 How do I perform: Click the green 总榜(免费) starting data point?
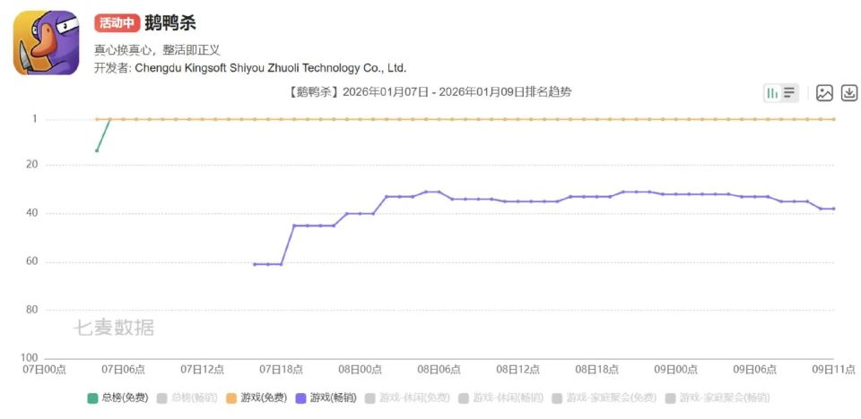[x=97, y=150]
